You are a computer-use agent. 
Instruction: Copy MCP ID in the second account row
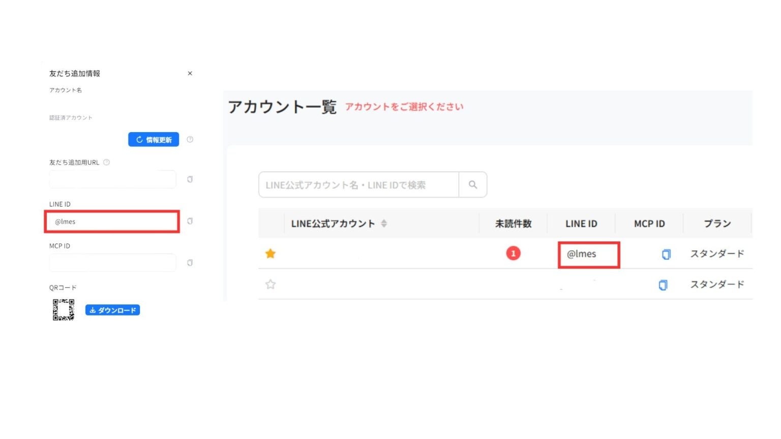pos(663,285)
